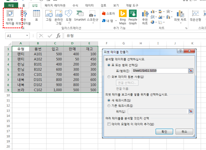Open Online Pictures (온라인 그림)
The width and height of the screenshot is (206, 150).
[59, 17]
